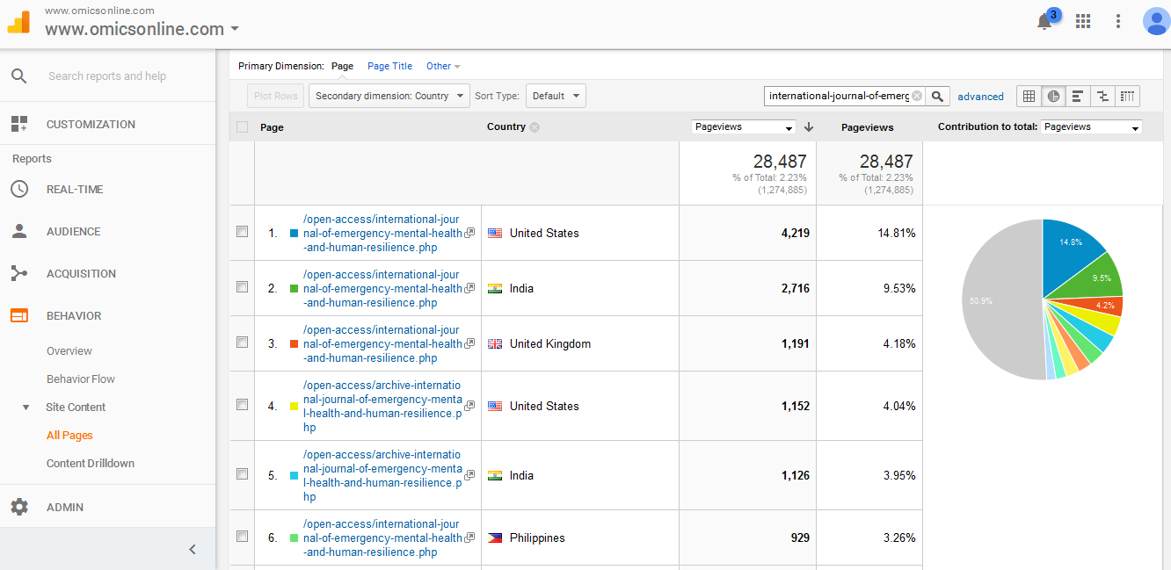Click the Audience person icon

[19, 231]
